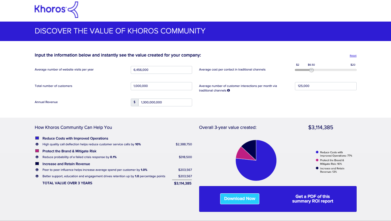Click the Khoros logo
391x221 pixels.
point(57,9)
